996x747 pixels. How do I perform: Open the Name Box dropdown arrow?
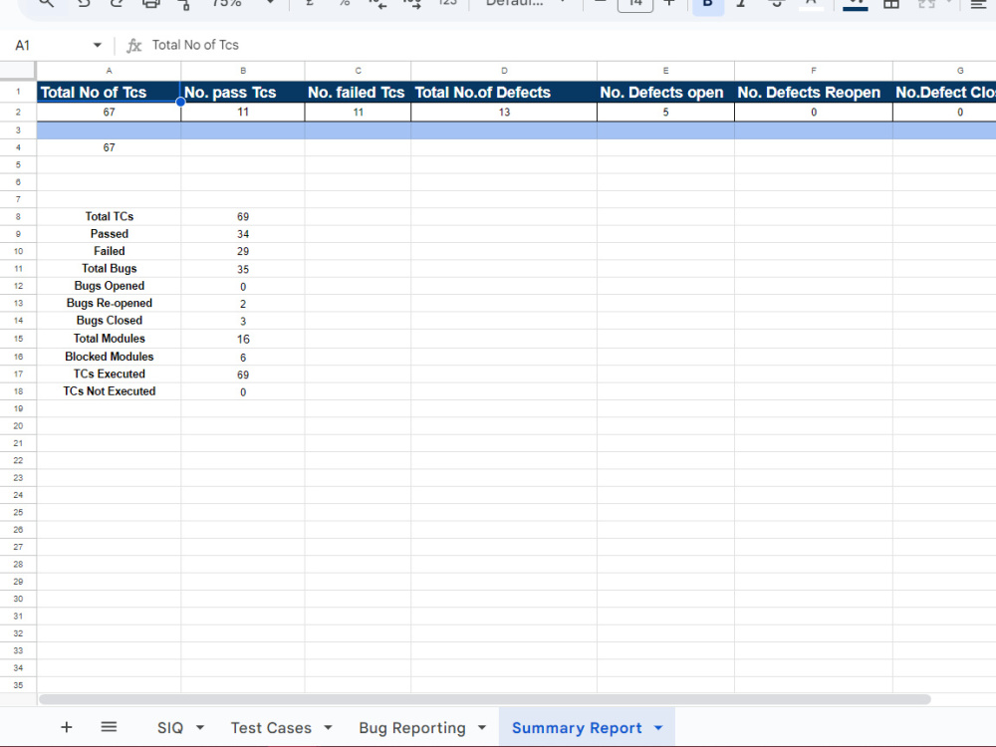[x=98, y=45]
